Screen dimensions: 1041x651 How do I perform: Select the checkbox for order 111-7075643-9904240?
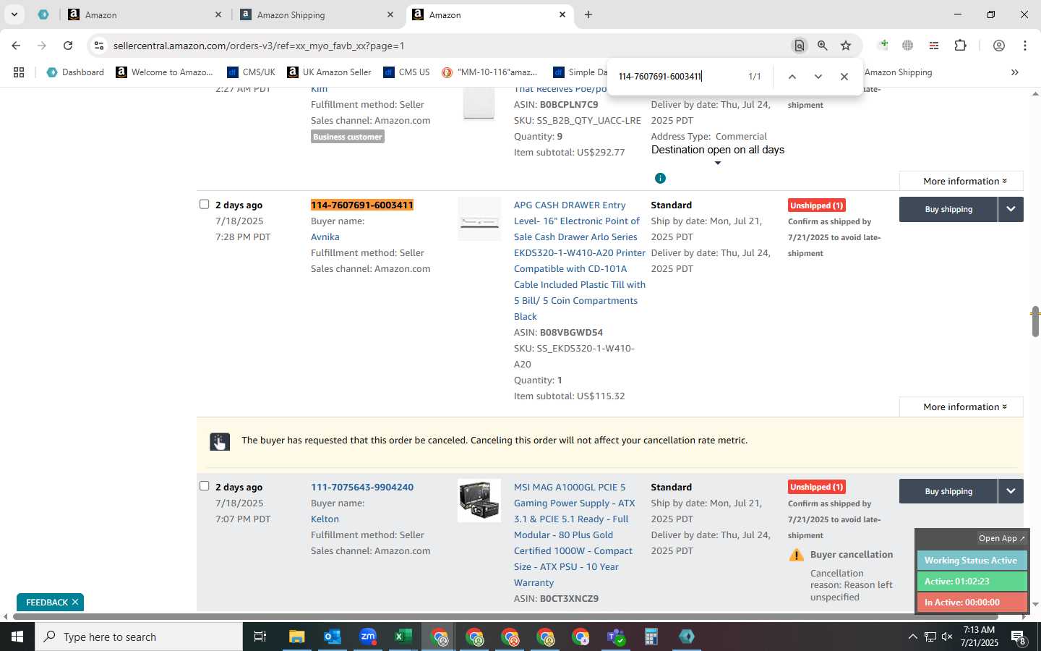click(204, 486)
